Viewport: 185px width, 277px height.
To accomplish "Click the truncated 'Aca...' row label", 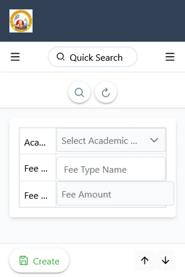I will click(35, 143).
